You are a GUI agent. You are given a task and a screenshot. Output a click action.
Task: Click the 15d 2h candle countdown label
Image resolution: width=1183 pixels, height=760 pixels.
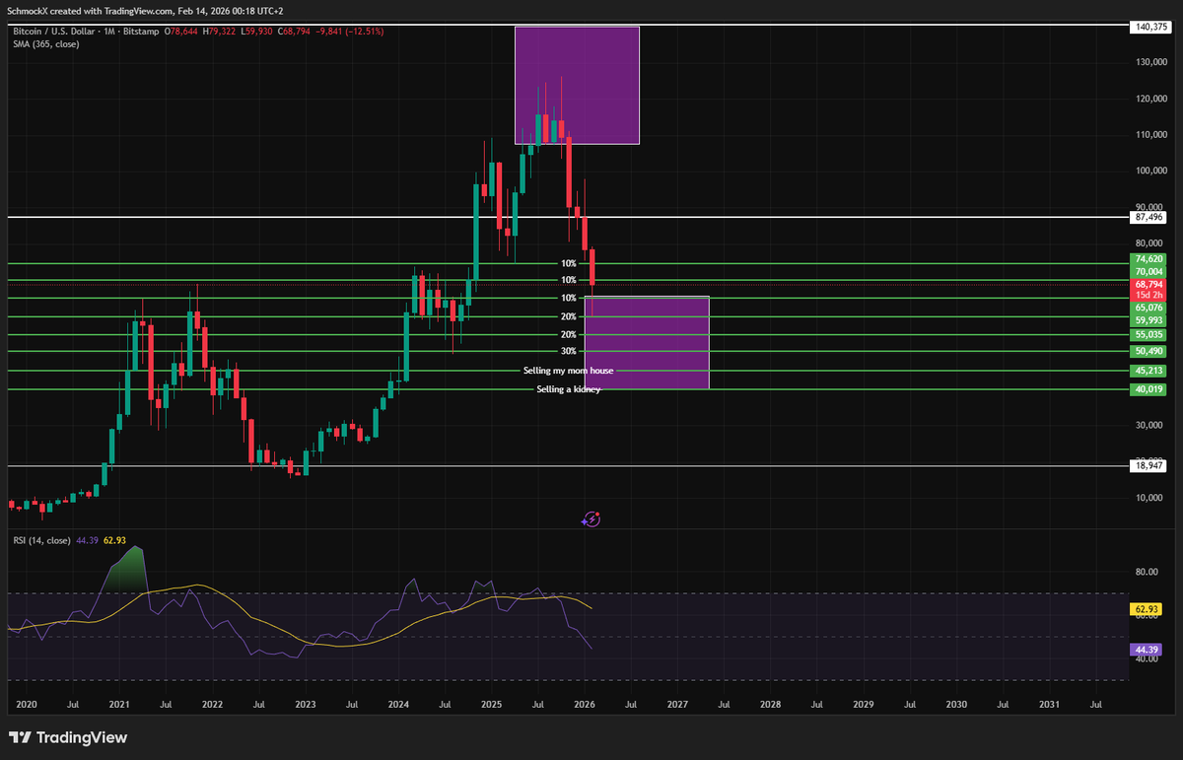coord(1147,294)
